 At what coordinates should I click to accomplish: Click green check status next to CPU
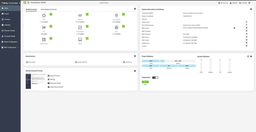point(51,14)
